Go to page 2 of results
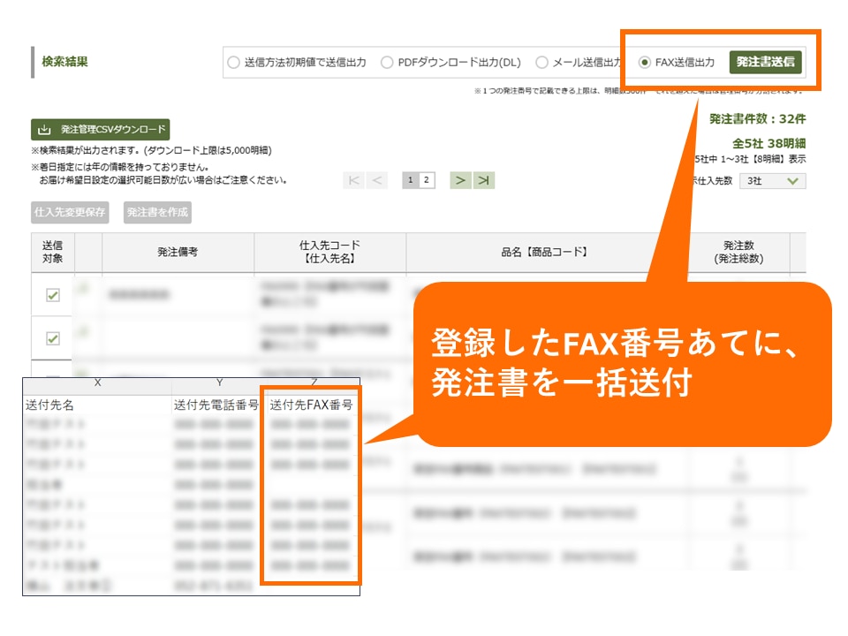This screenshot has width=848, height=636. [426, 181]
